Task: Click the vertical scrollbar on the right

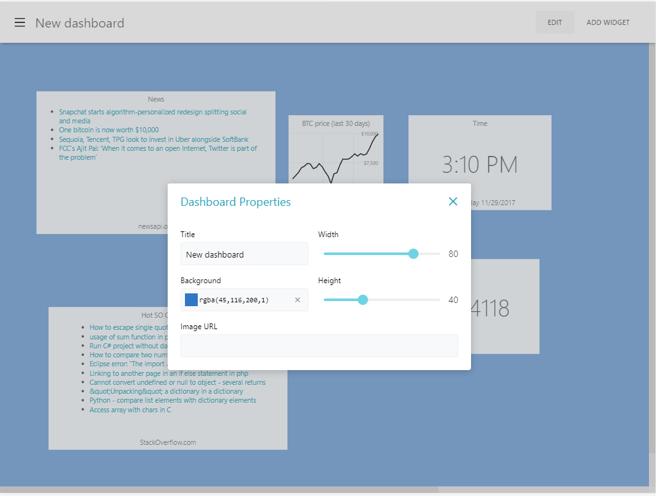Action: [x=652, y=247]
